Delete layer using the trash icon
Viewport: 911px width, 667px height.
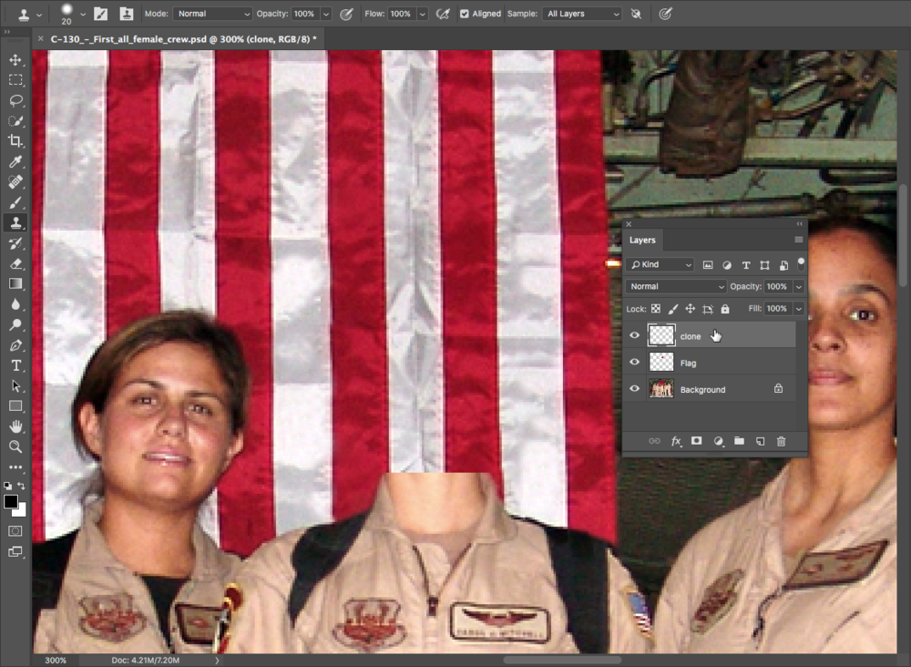coord(781,441)
